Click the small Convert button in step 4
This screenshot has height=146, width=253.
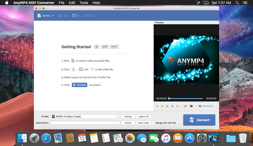(79, 85)
